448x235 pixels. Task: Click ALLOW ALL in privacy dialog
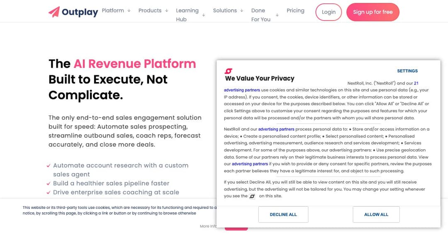click(376, 214)
